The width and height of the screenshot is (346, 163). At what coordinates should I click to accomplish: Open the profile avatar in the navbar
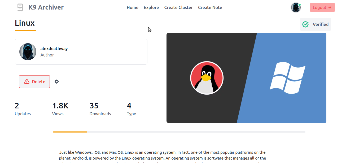296,7
